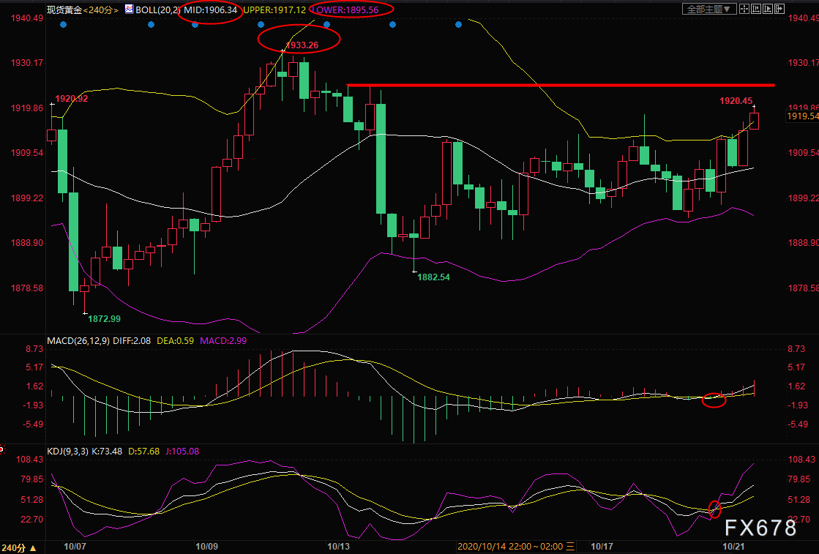This screenshot has width=819, height=554.
Task: Click the MACD(26,12,9) indicator label
Action: coord(78,341)
